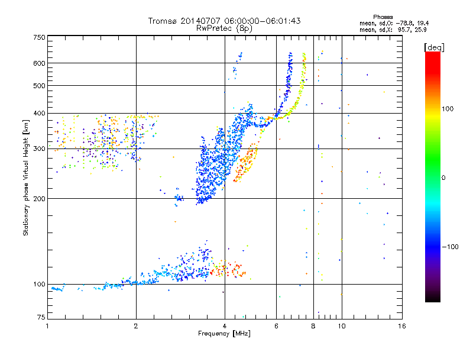
Task: Click the "mean, sd,X: 95.7, 25.9" line
Action: [393, 30]
